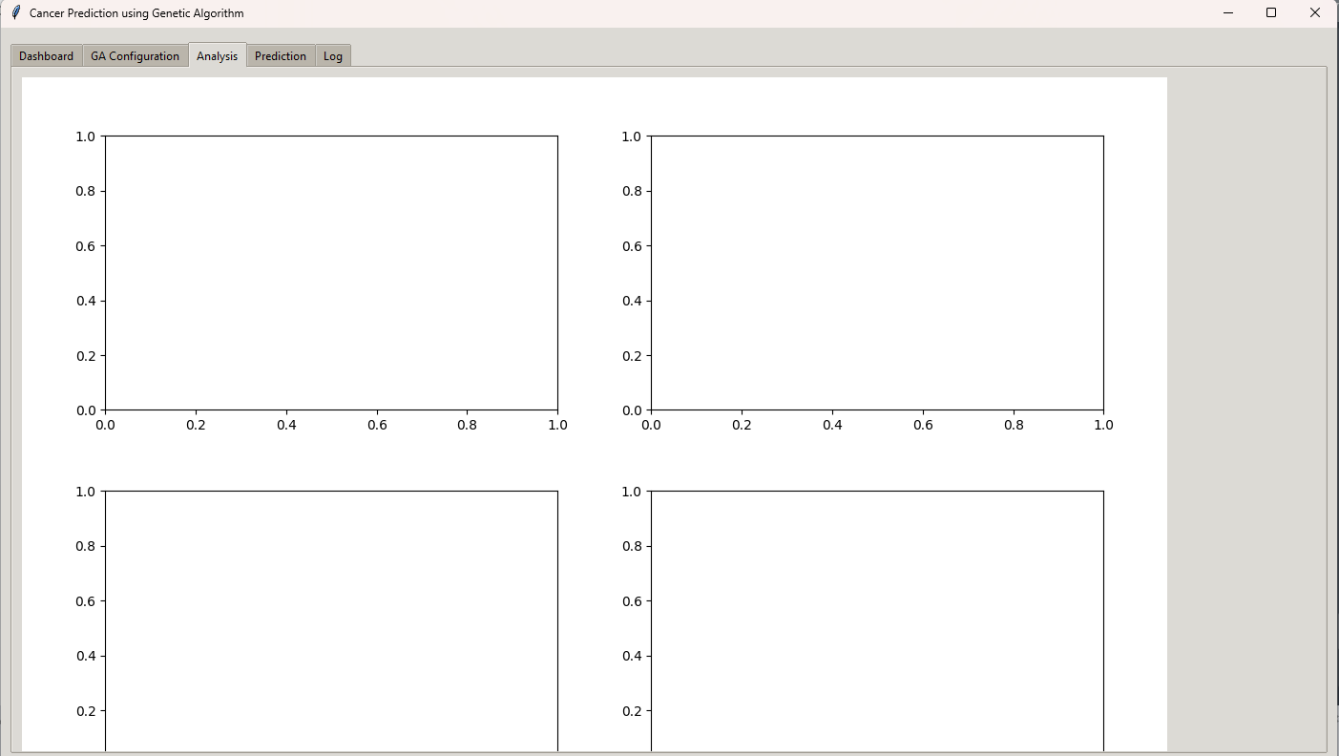This screenshot has width=1339, height=756.
Task: Select the Analysis tab
Action: pyautogui.click(x=217, y=56)
